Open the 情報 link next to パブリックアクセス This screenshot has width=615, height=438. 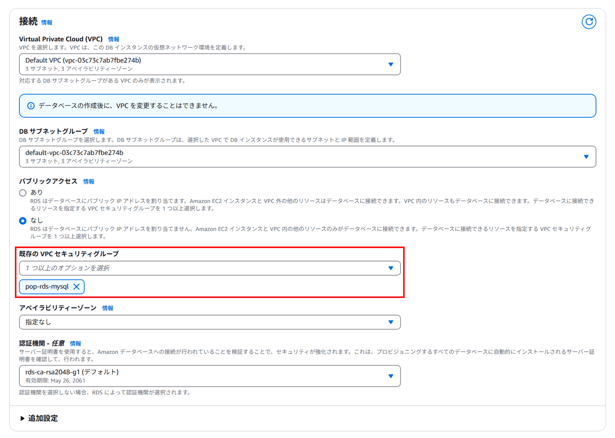[89, 182]
